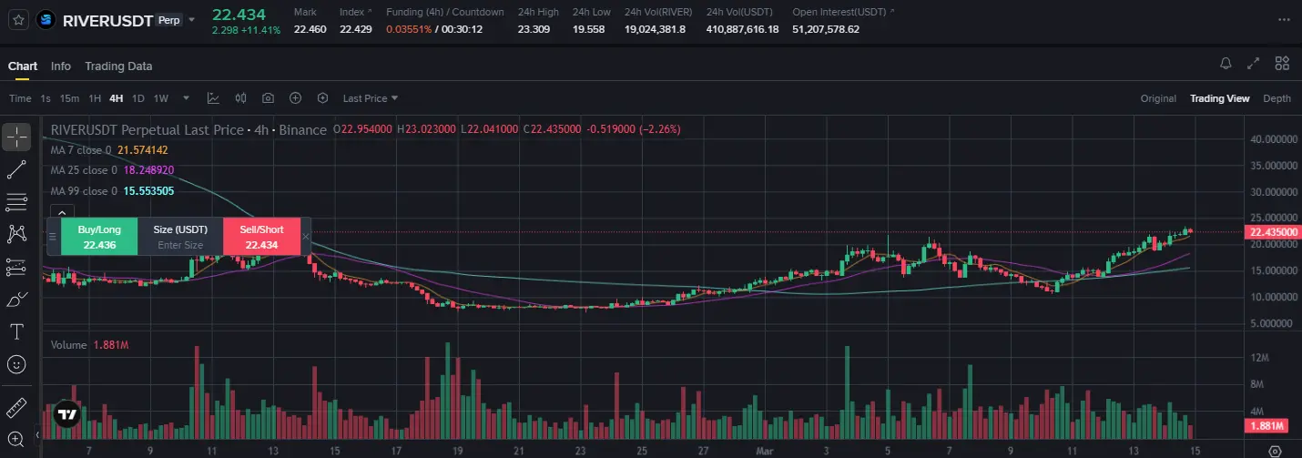Switch to 1W interval
This screenshot has width=1302, height=458.
coord(161,98)
